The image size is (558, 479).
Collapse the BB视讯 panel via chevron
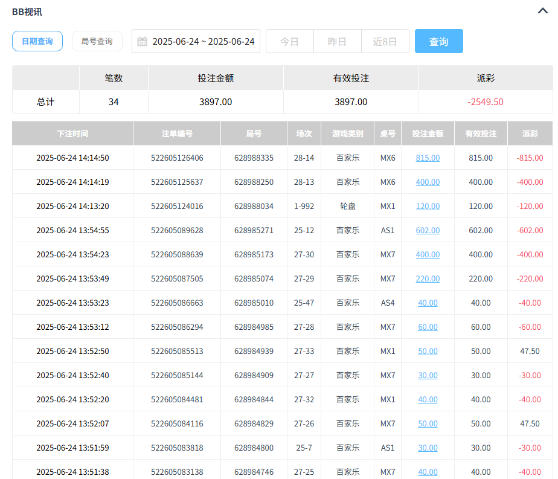(542, 11)
